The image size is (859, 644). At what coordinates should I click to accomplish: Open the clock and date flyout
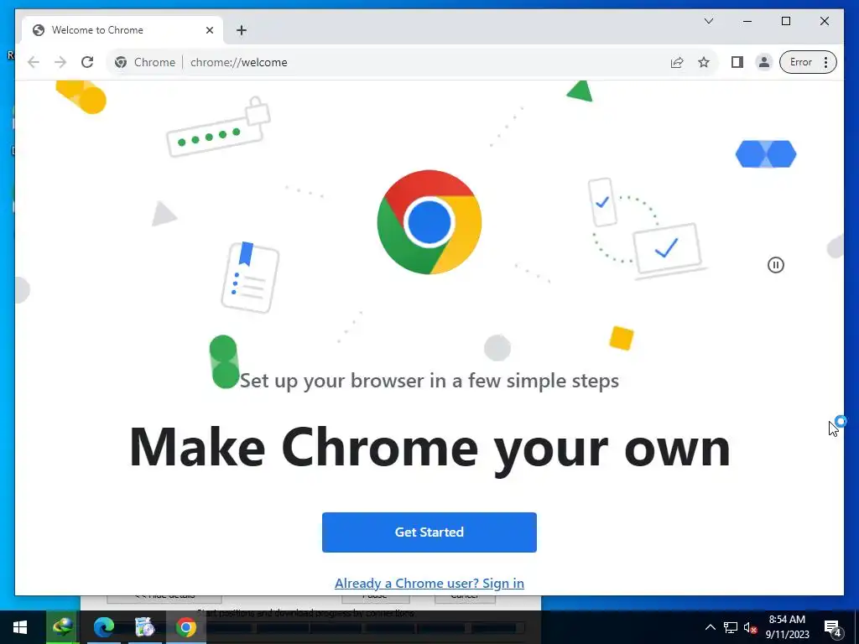[787, 627]
